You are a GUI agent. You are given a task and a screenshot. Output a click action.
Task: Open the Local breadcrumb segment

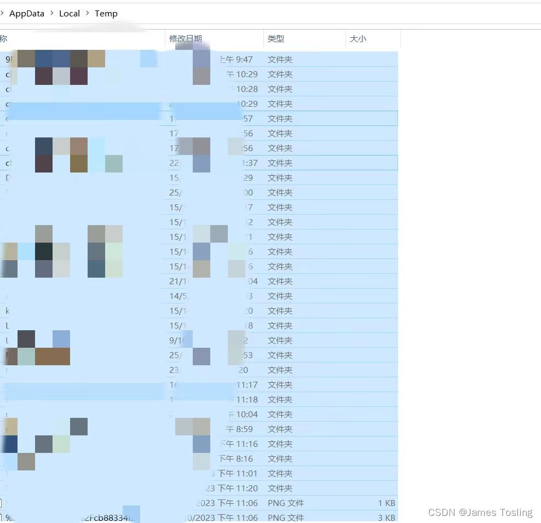(x=70, y=14)
